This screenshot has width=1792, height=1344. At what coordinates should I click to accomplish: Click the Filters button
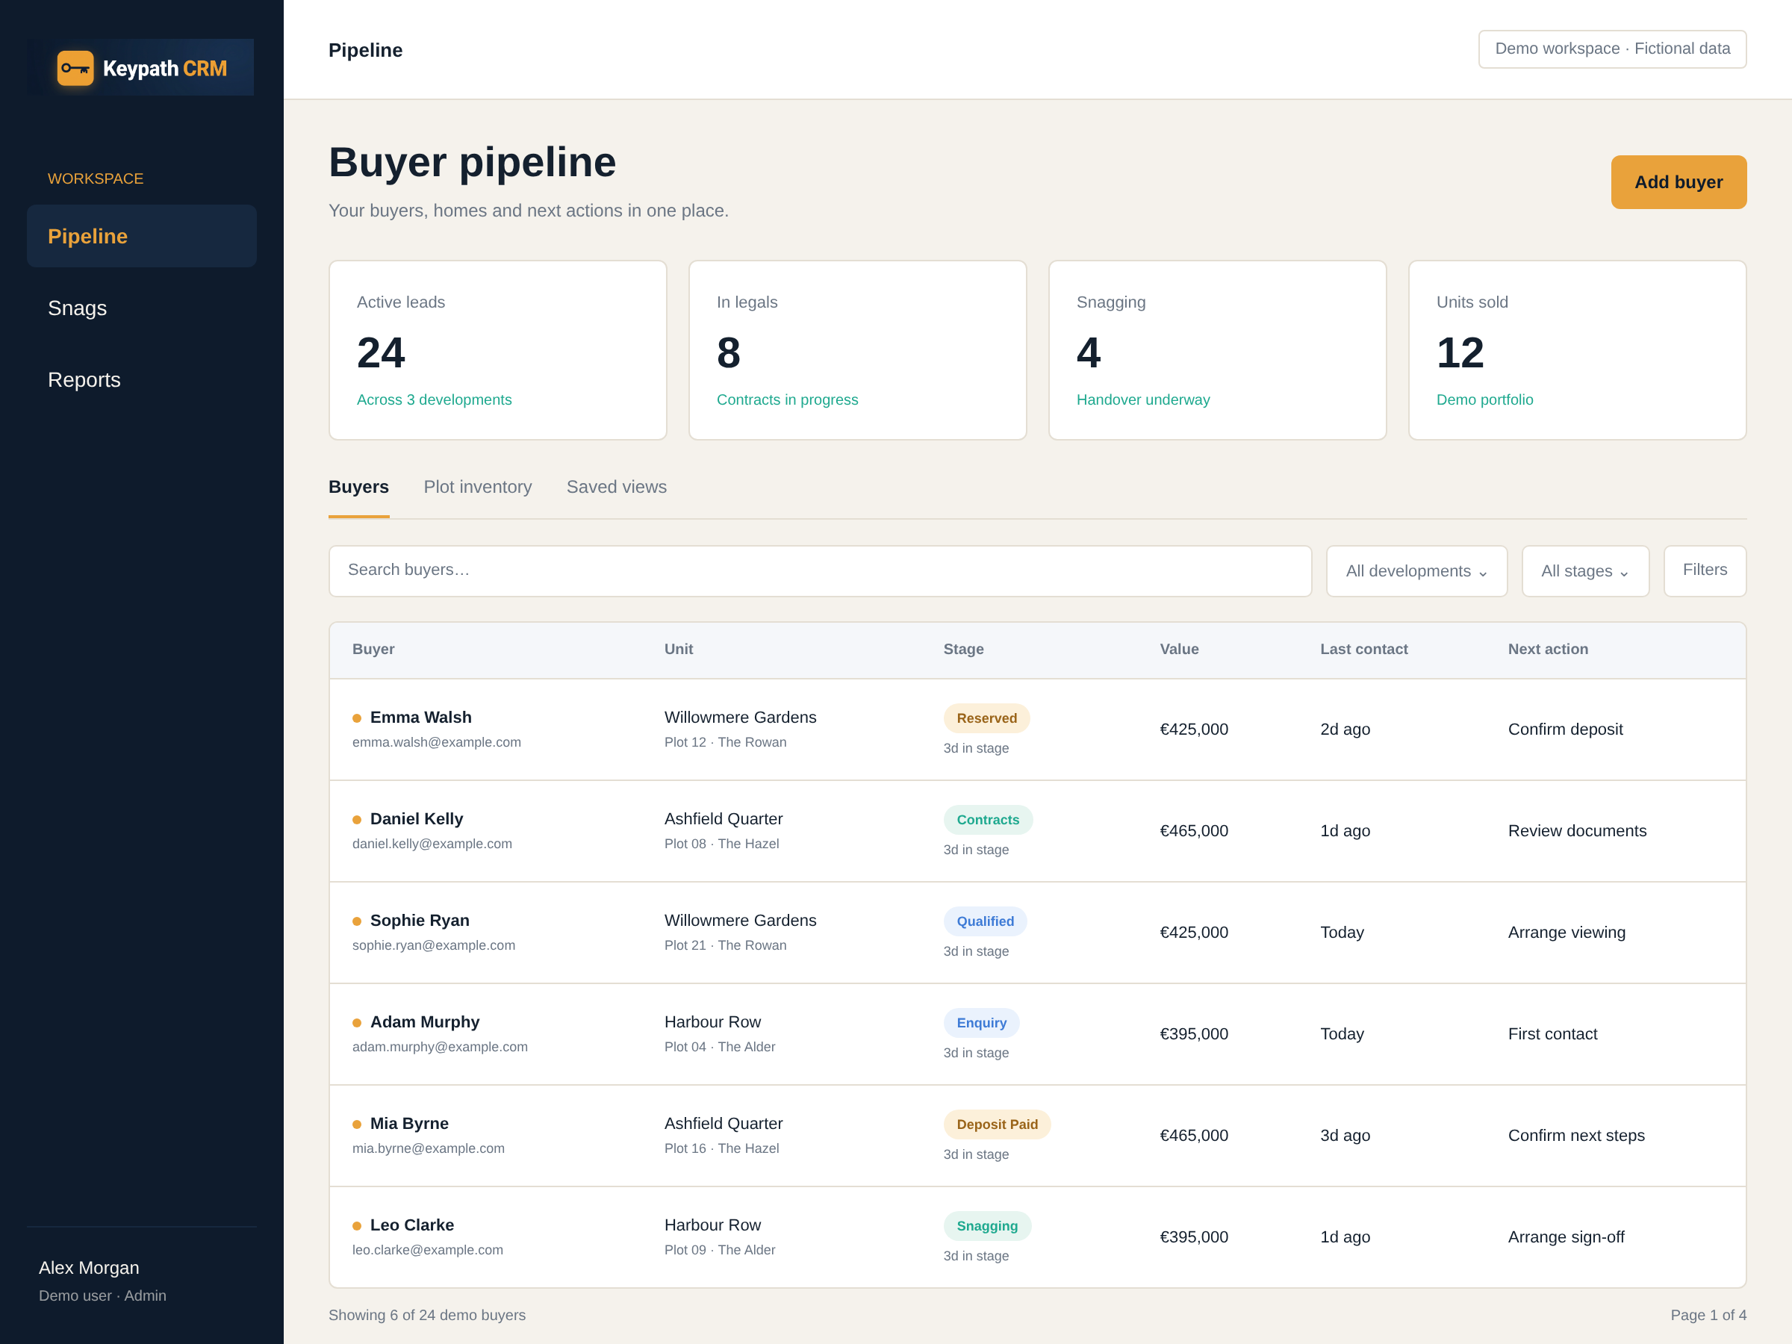click(1705, 570)
